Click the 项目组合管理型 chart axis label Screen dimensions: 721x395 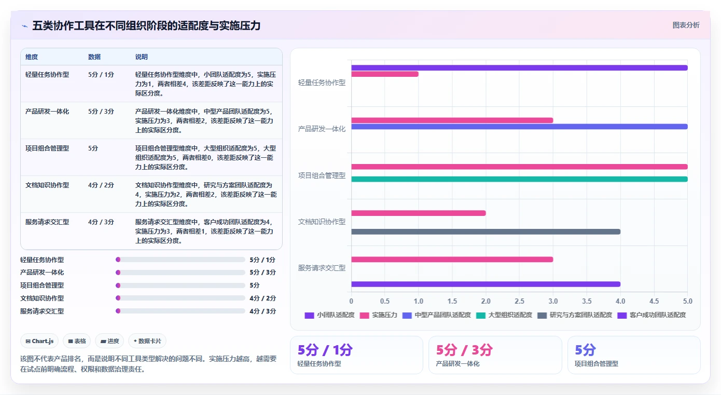coord(322,175)
